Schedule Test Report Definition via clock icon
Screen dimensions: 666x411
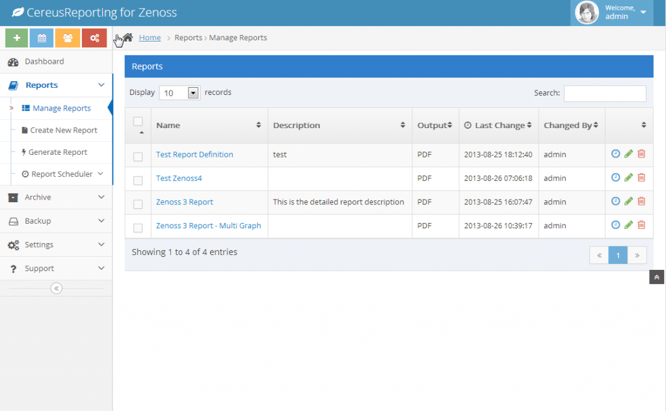pyautogui.click(x=615, y=153)
